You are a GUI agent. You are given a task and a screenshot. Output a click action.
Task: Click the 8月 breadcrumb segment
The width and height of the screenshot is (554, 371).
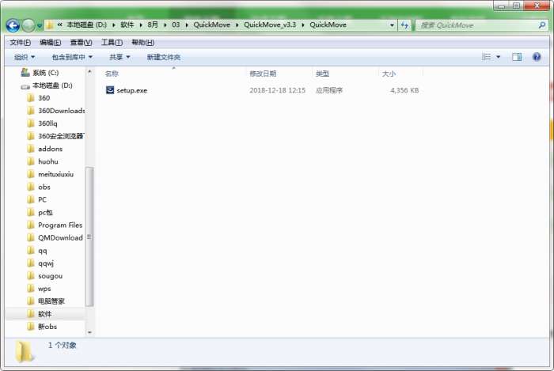(153, 25)
